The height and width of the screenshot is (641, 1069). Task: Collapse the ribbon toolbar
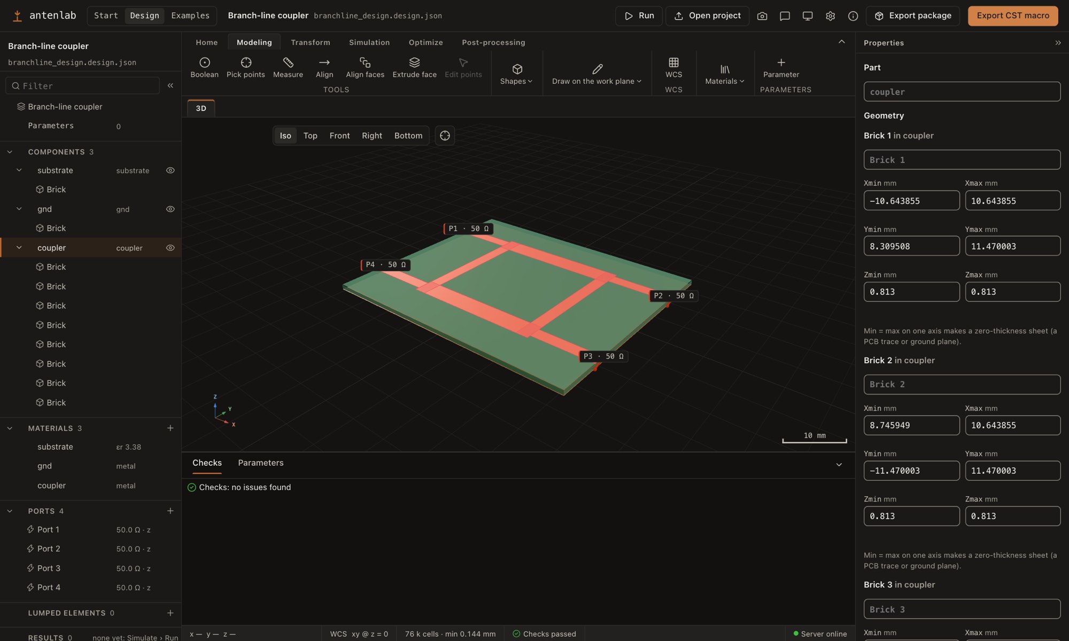tap(841, 42)
